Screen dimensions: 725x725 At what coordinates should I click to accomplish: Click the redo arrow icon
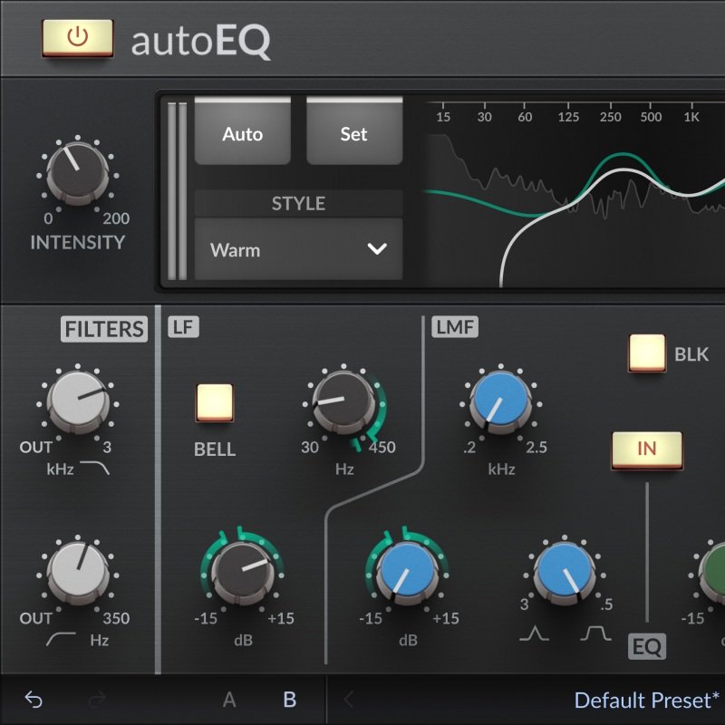click(x=97, y=700)
